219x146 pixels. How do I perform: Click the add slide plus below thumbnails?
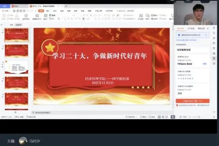[x=15, y=112]
